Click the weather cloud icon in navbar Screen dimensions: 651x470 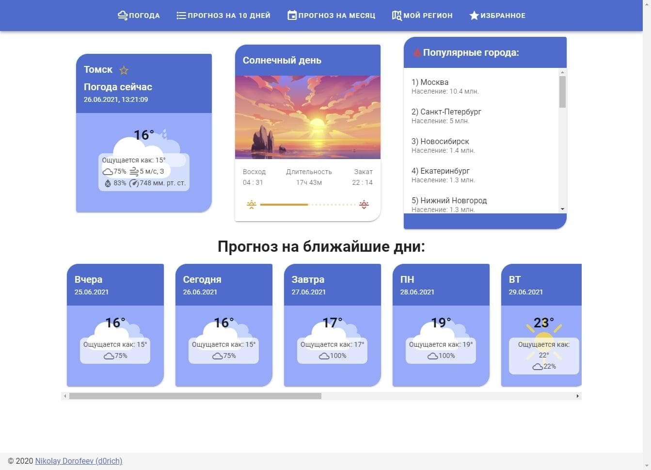(x=123, y=16)
